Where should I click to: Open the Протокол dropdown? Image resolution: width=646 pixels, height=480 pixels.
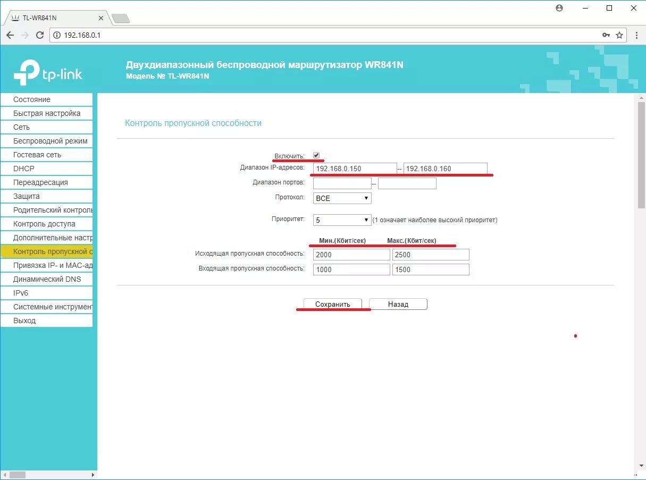342,198
